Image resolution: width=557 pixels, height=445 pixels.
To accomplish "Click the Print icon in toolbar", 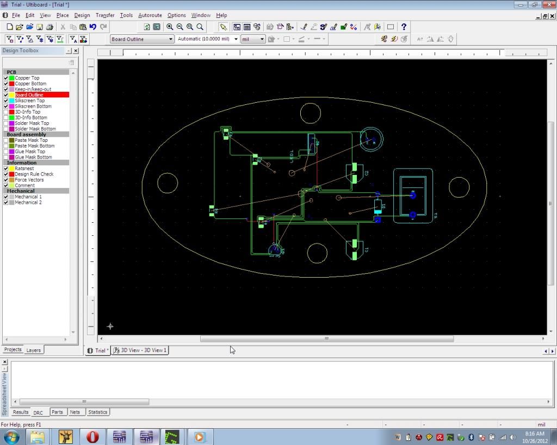I will pos(49,27).
